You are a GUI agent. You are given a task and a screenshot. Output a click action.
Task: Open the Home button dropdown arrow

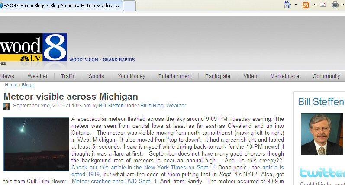pyautogui.click(x=296, y=5)
